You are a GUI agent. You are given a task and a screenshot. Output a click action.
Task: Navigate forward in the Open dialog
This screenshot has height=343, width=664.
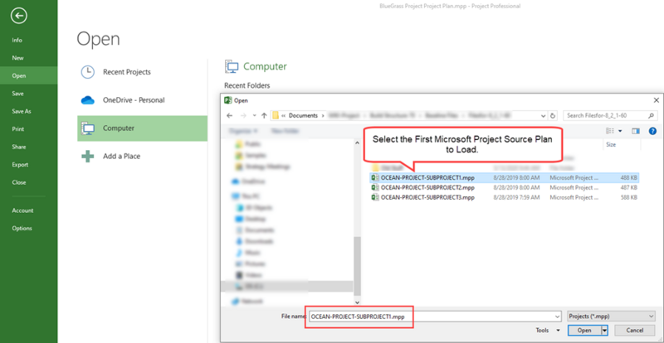[x=243, y=115]
